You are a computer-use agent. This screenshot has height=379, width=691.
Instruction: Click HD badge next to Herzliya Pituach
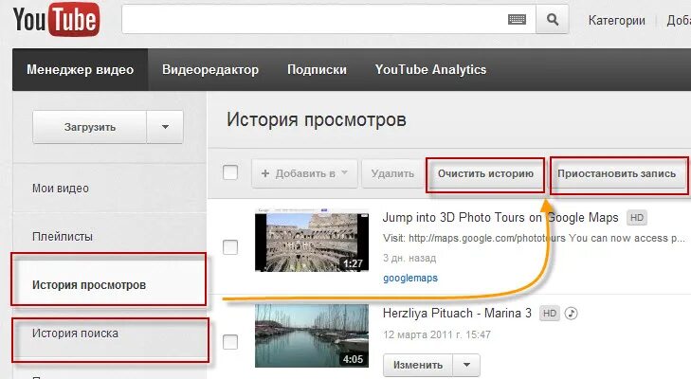550,314
